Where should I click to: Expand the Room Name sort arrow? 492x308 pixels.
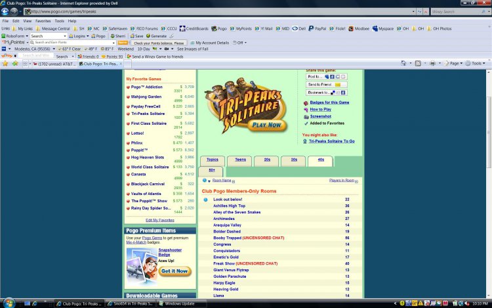click(x=234, y=181)
